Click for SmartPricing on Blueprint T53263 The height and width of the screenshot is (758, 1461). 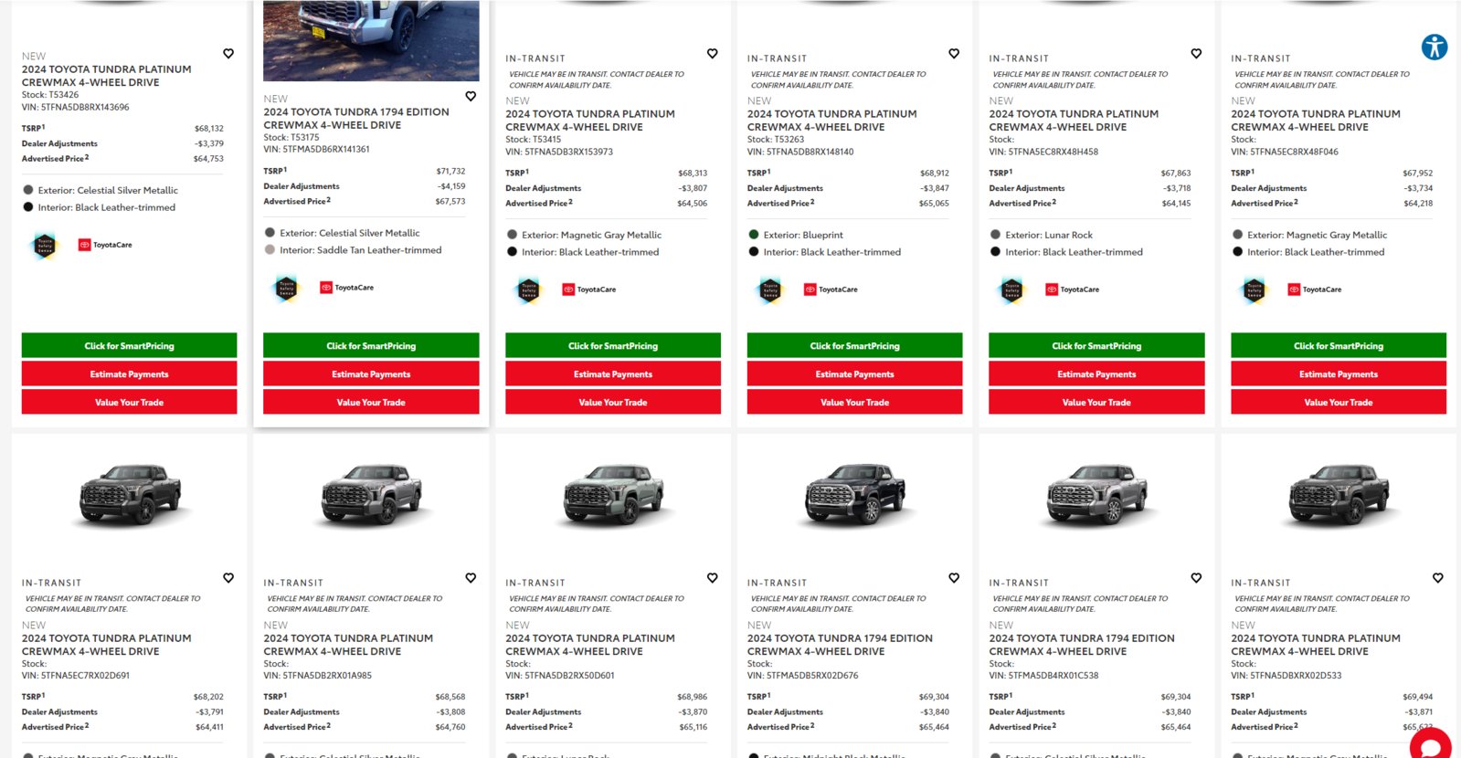tap(854, 345)
